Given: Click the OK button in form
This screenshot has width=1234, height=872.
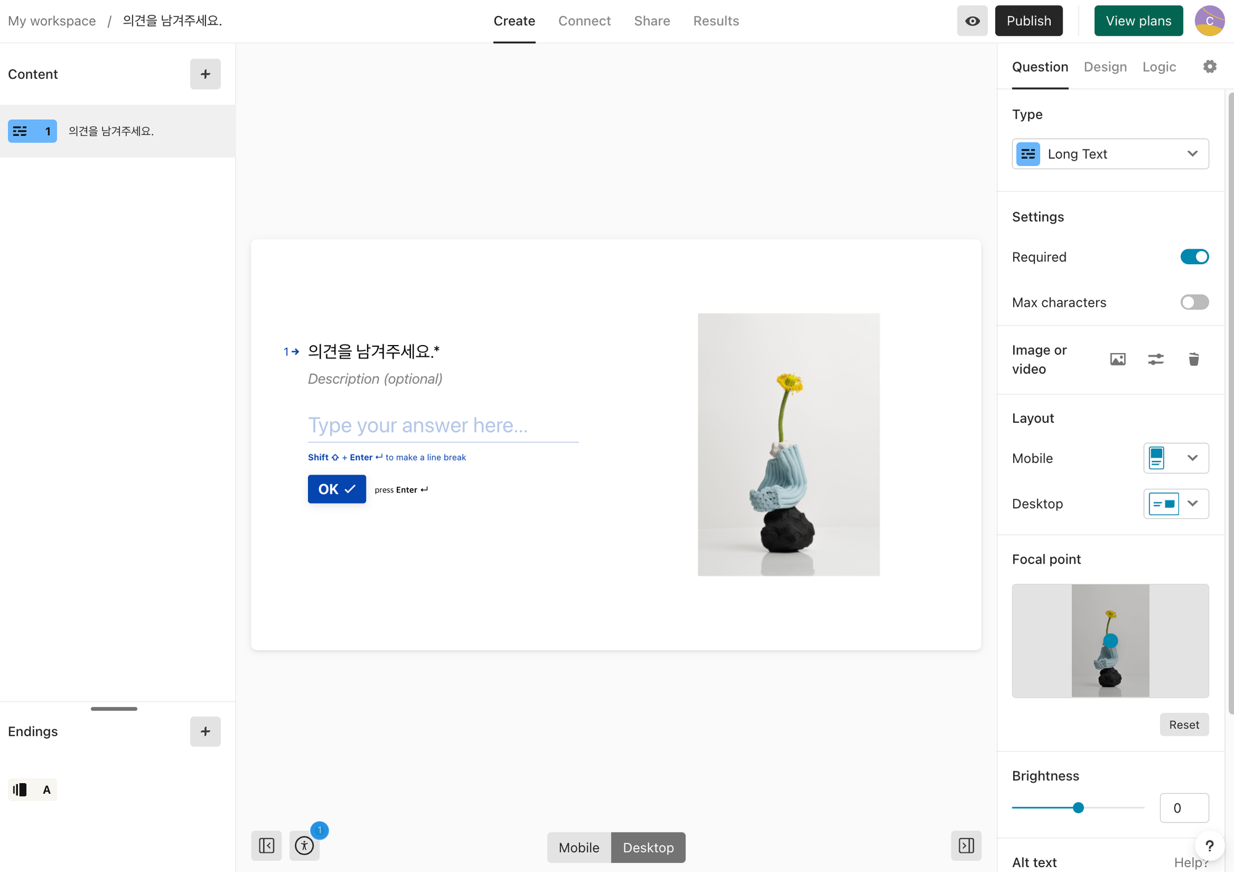Looking at the screenshot, I should [337, 489].
